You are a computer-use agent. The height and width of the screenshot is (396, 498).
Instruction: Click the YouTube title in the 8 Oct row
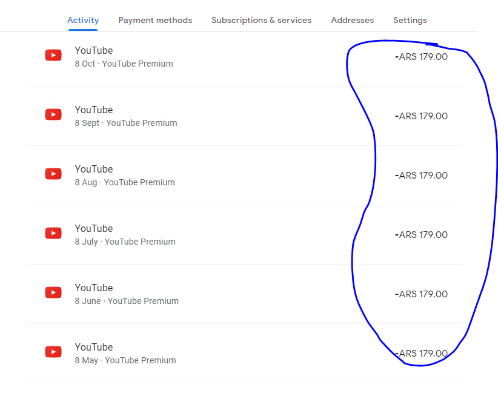pyautogui.click(x=94, y=50)
